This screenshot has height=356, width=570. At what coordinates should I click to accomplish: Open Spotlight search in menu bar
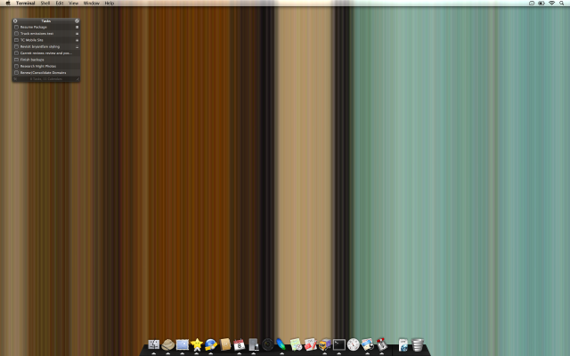point(562,3)
